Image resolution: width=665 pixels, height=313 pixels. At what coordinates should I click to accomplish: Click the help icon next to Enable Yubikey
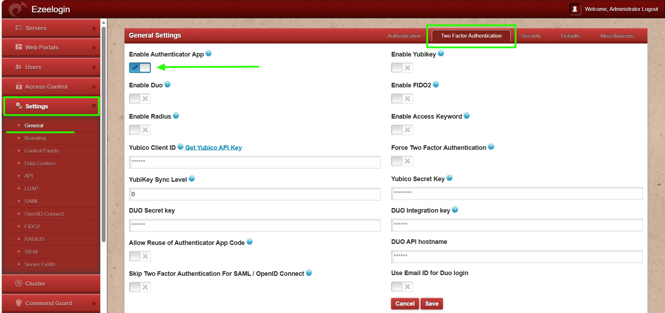[x=441, y=54]
